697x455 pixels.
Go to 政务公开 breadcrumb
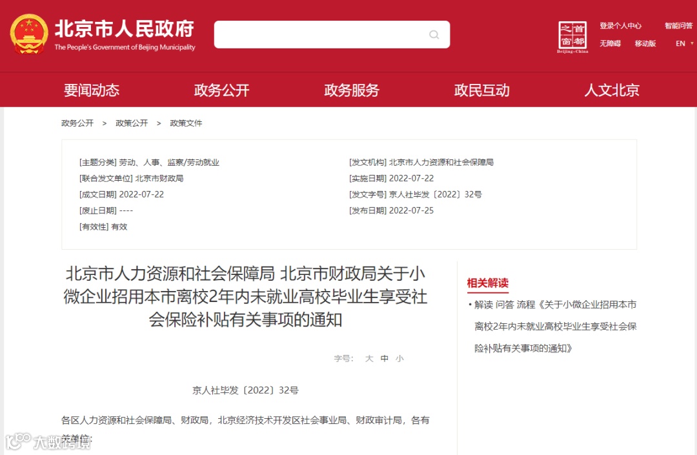point(77,123)
